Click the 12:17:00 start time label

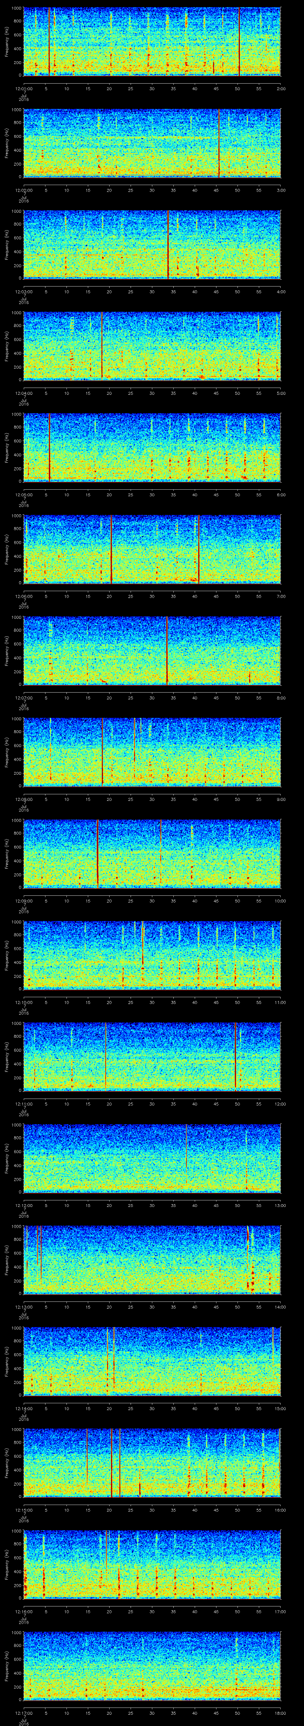pyautogui.click(x=24, y=1714)
